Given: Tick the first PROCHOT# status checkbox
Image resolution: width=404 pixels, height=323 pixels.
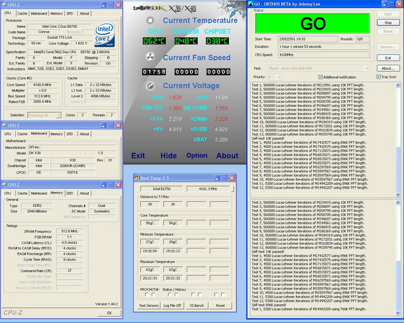Looking at the screenshot, I should pos(147,294).
